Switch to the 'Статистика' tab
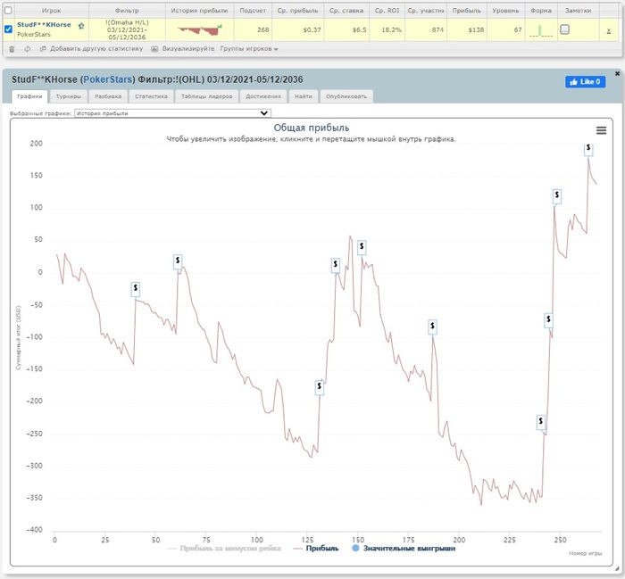Image resolution: width=625 pixels, height=579 pixels. click(x=151, y=96)
